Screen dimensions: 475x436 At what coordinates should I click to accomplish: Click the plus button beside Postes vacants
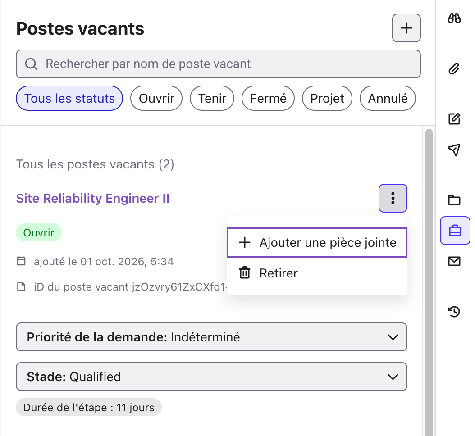click(406, 28)
